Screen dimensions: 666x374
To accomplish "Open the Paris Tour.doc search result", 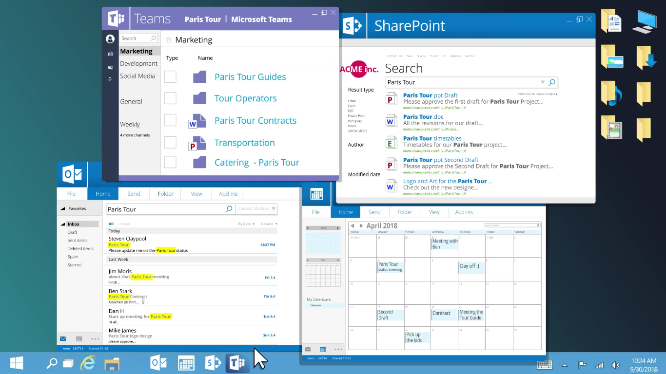I will 423,117.
